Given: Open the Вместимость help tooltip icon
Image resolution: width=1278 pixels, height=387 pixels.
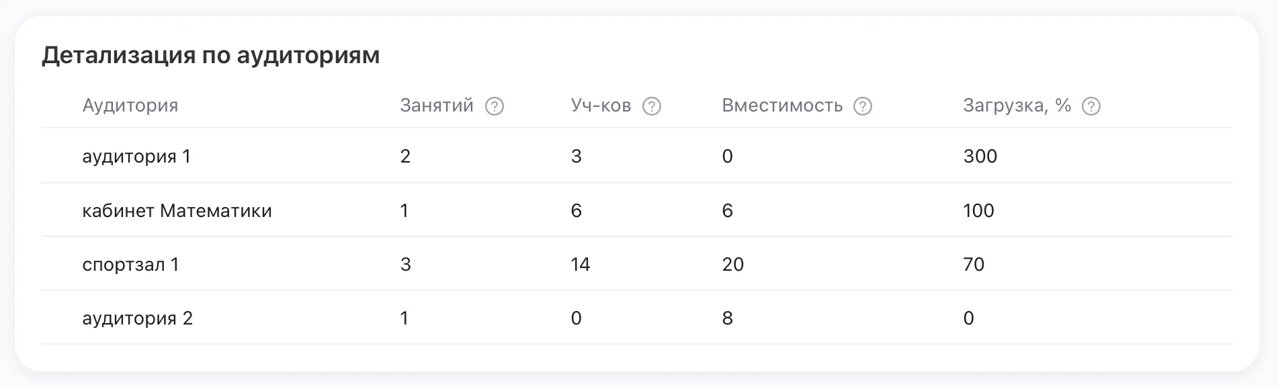Looking at the screenshot, I should pyautogui.click(x=863, y=106).
